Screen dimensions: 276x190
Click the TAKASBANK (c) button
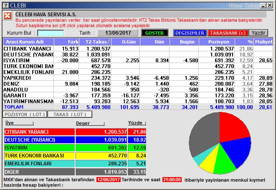[x=228, y=33]
